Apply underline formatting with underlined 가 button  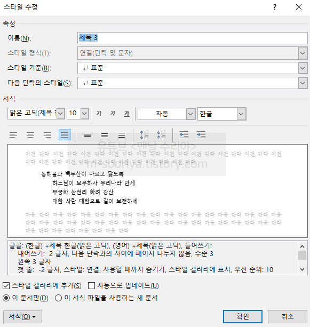[x=126, y=114]
